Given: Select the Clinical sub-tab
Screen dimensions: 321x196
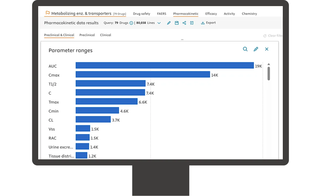Looking at the screenshot, I should click(105, 35).
